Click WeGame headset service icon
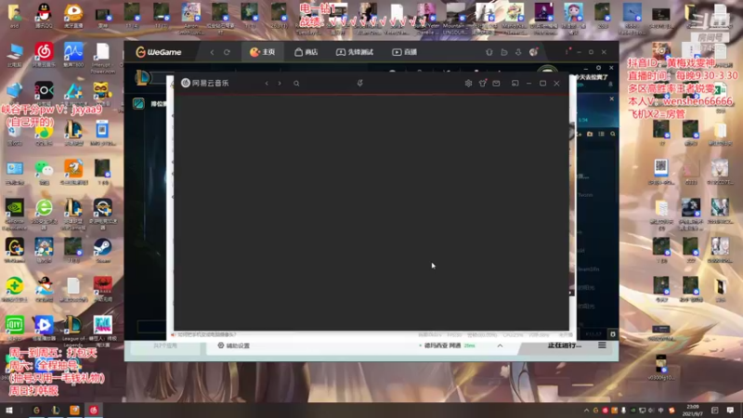The image size is (743, 418). pos(489,52)
